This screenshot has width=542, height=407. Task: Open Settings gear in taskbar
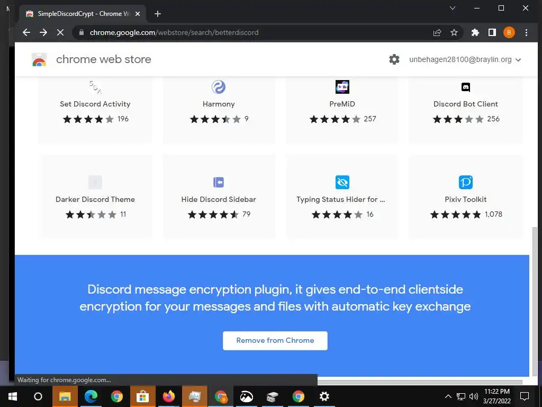tap(324, 396)
